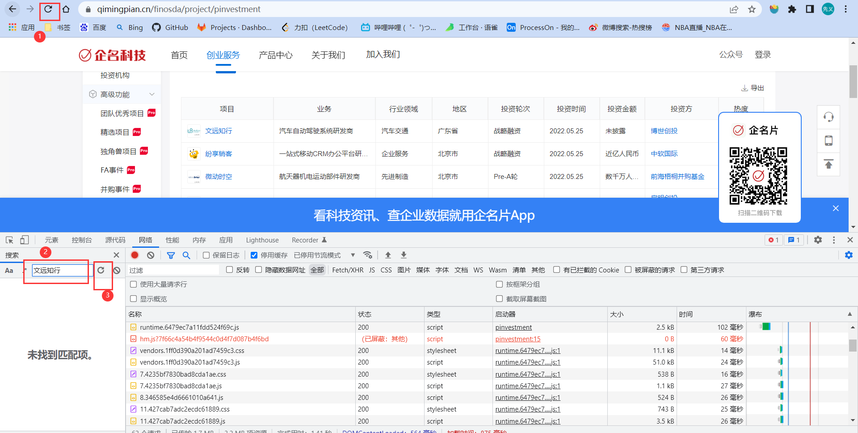Open 产品中心 in site navigation
This screenshot has width=858, height=433.
pyautogui.click(x=276, y=55)
